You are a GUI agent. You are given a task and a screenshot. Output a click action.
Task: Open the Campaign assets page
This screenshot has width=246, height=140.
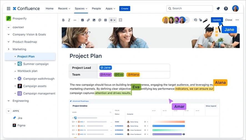tap(35, 86)
